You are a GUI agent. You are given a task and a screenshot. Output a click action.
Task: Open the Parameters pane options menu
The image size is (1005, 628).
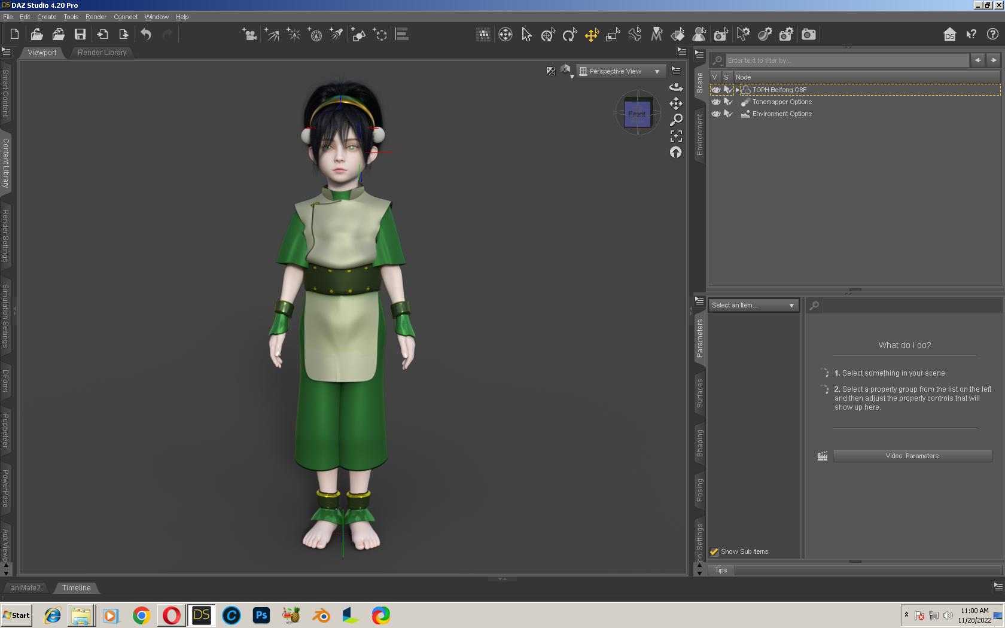tap(699, 301)
